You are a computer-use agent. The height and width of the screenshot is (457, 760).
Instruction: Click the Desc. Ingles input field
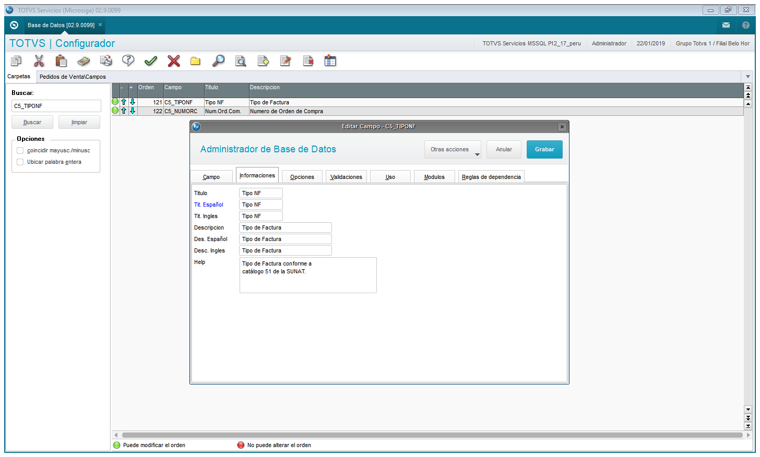pos(286,250)
